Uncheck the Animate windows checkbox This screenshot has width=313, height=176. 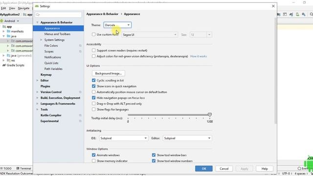click(93, 155)
